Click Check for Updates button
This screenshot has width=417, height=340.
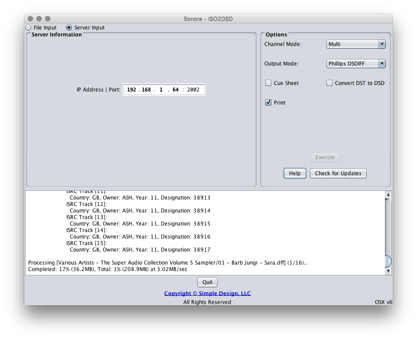338,173
